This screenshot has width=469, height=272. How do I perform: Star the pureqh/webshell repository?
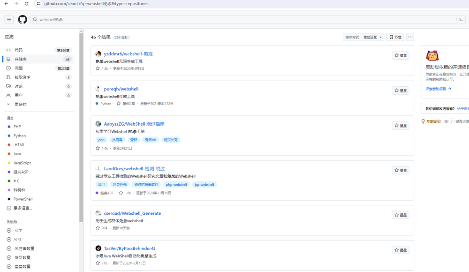click(401, 91)
